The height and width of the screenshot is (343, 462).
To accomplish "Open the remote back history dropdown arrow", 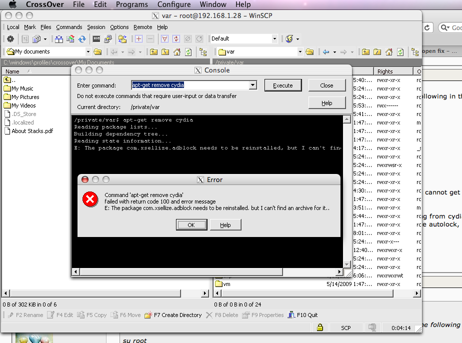I will [x=334, y=52].
